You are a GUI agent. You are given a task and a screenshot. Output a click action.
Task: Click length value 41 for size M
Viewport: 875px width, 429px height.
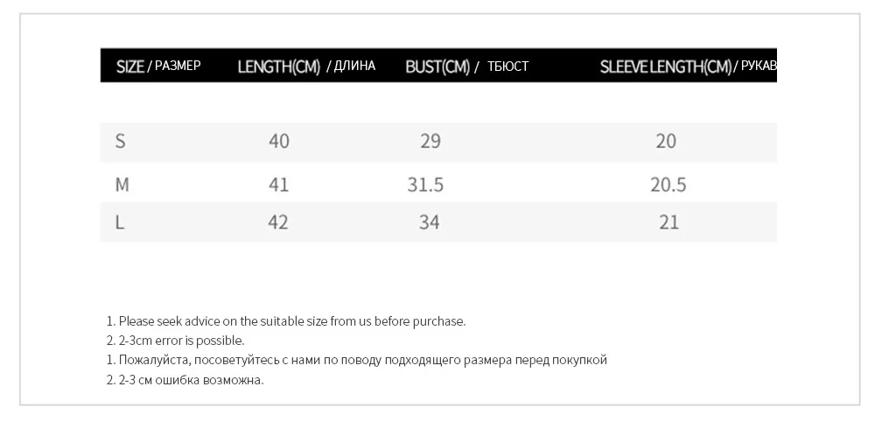tap(278, 184)
